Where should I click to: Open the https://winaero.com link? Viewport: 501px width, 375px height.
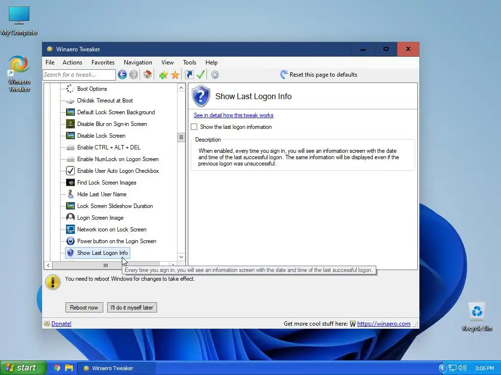(x=384, y=324)
